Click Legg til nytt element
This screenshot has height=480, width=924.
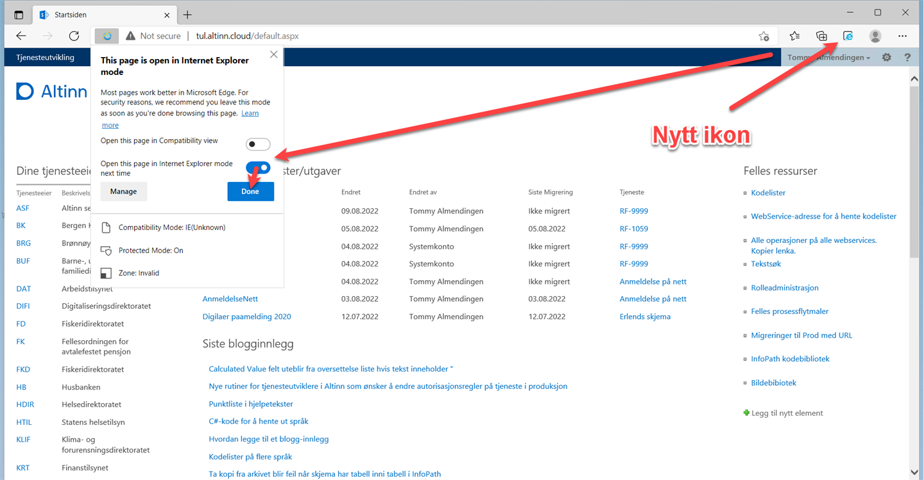pos(787,413)
